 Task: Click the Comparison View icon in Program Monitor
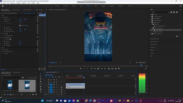119,69
